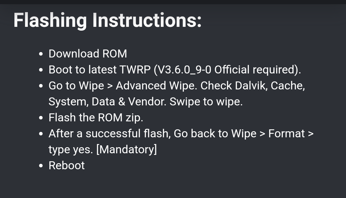Click the "System, Data & Vendor" text
The width and height of the screenshot is (346, 198).
(107, 102)
